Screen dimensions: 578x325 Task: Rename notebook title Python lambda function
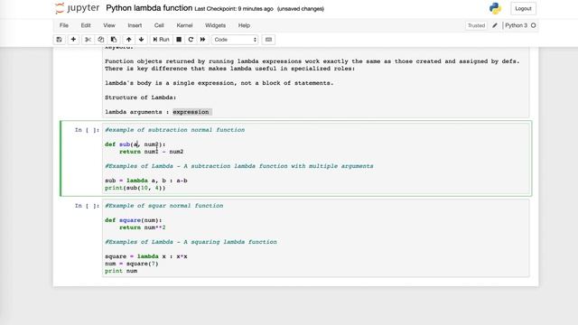149,8
